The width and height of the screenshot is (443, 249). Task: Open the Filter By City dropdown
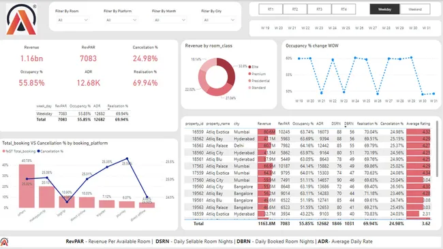(x=219, y=20)
